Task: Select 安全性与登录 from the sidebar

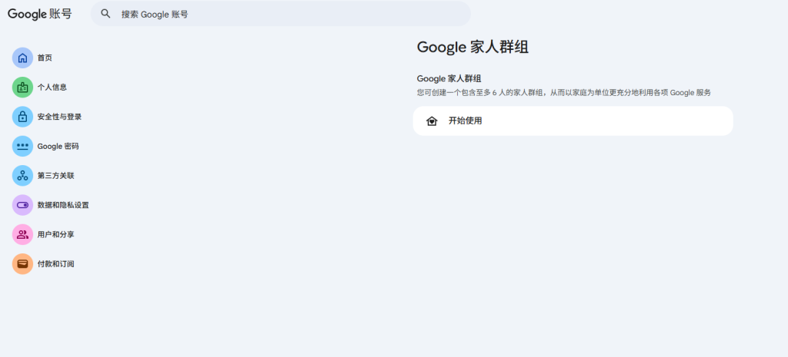Action: 59,117
